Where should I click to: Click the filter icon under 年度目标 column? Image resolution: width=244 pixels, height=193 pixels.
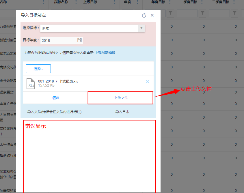170,13
